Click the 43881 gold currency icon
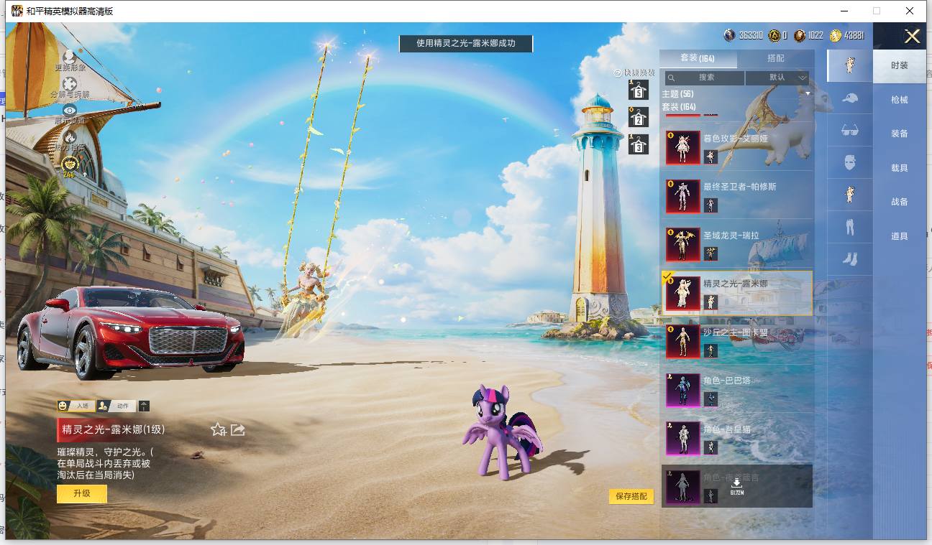The width and height of the screenshot is (932, 545). pos(835,35)
